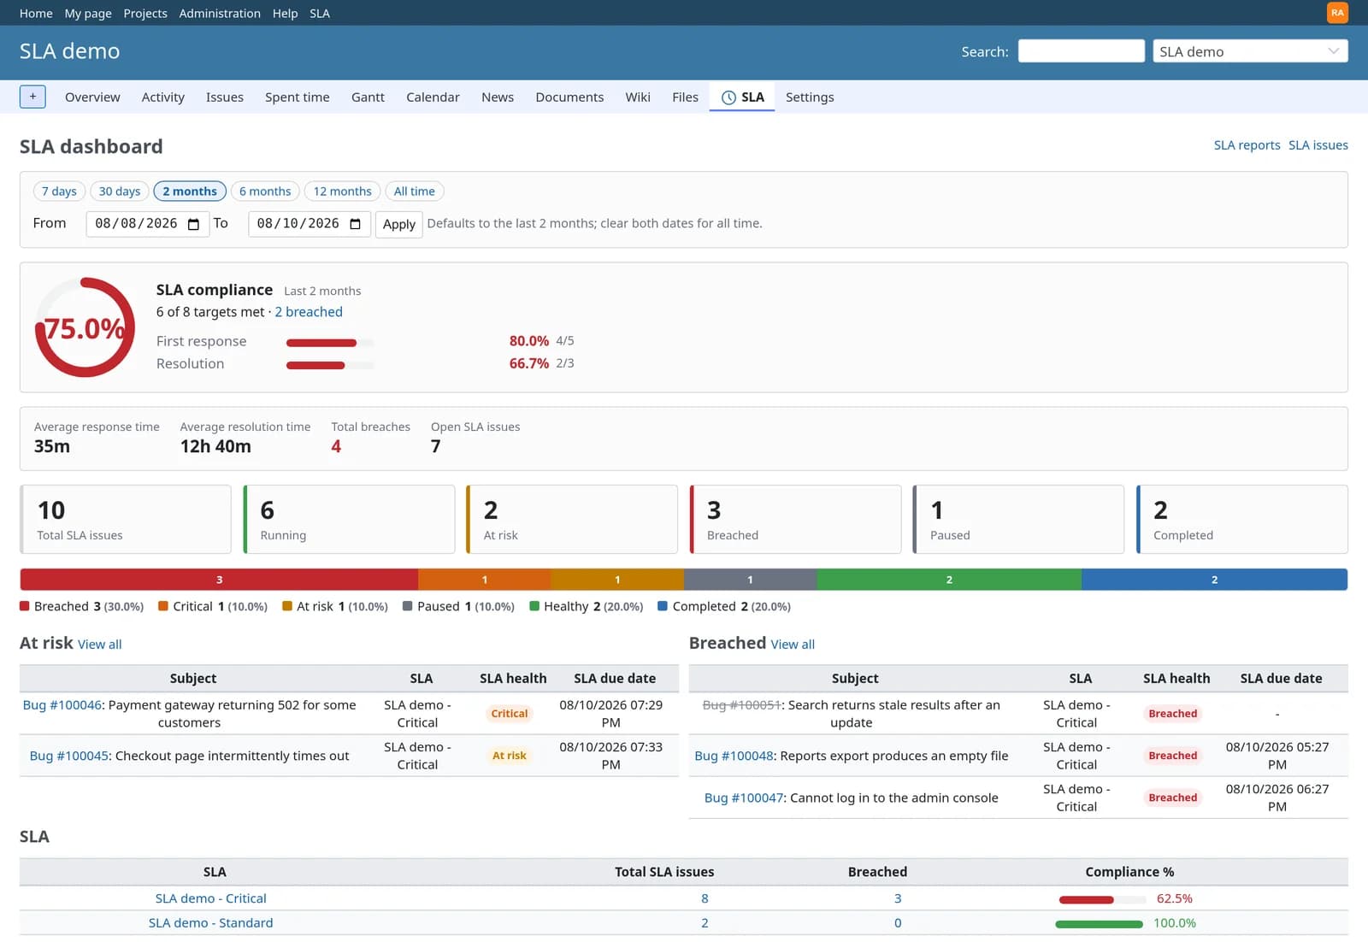Click the Paused status card
Viewport: 1368px width, 942px height.
coord(1018,520)
